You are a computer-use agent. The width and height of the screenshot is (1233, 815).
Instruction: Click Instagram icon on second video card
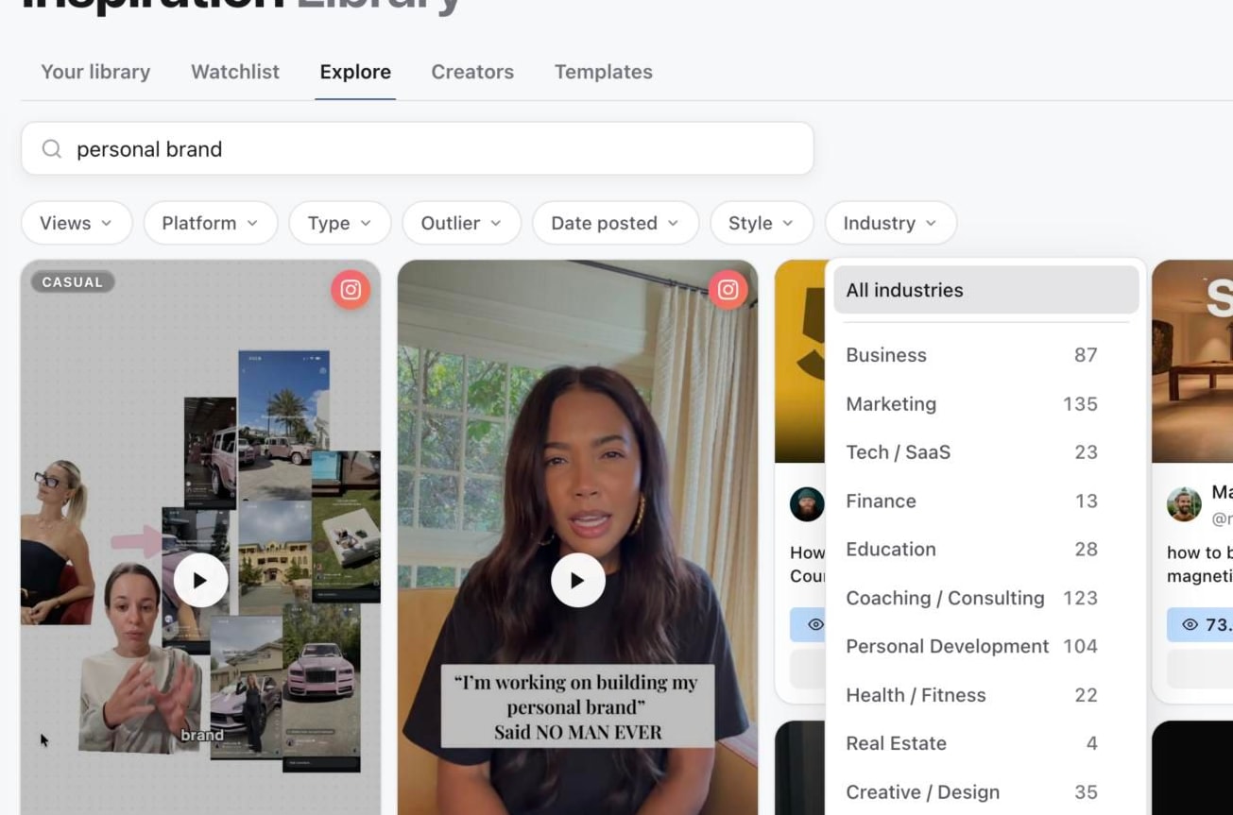pyautogui.click(x=728, y=290)
